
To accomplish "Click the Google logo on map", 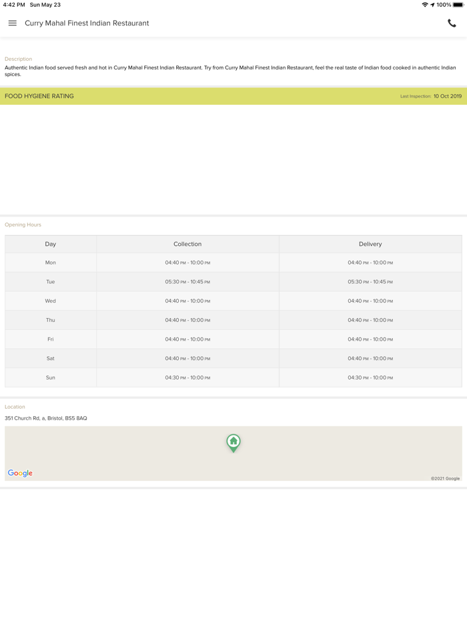I will point(20,473).
